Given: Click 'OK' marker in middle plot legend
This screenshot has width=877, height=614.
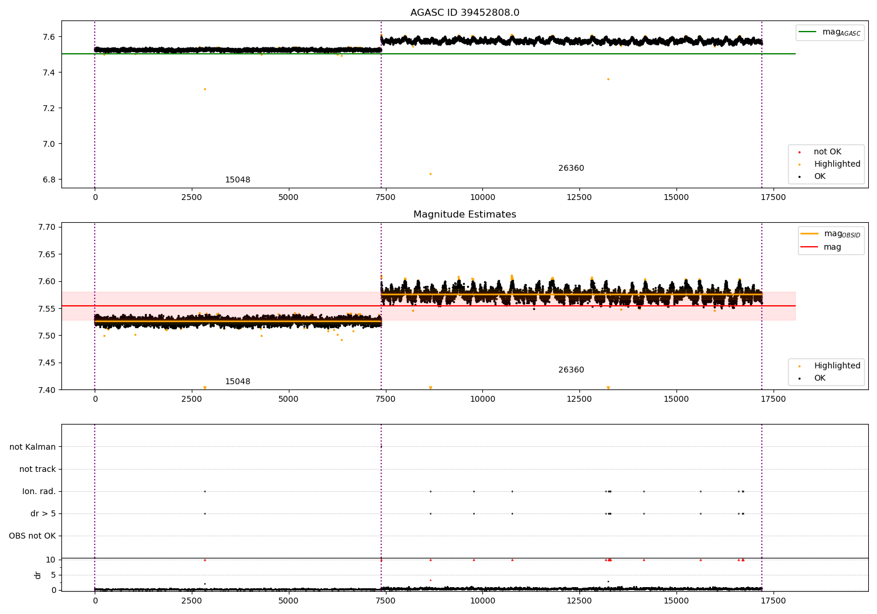Looking at the screenshot, I should pos(799,378).
